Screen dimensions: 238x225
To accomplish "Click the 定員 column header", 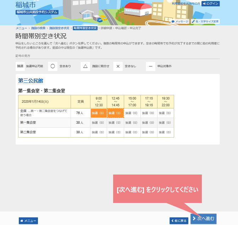I will (x=81, y=102).
